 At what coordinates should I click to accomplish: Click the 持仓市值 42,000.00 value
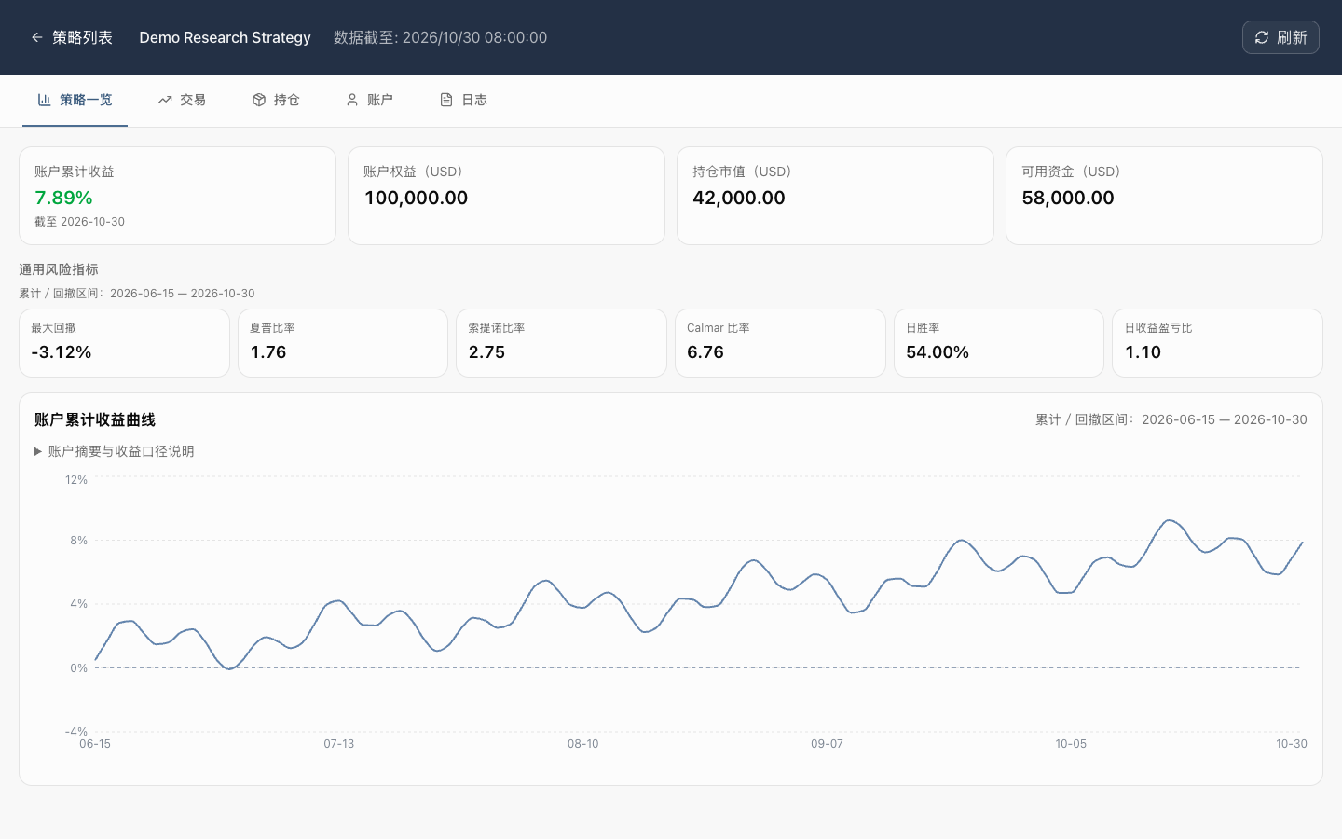click(x=739, y=198)
